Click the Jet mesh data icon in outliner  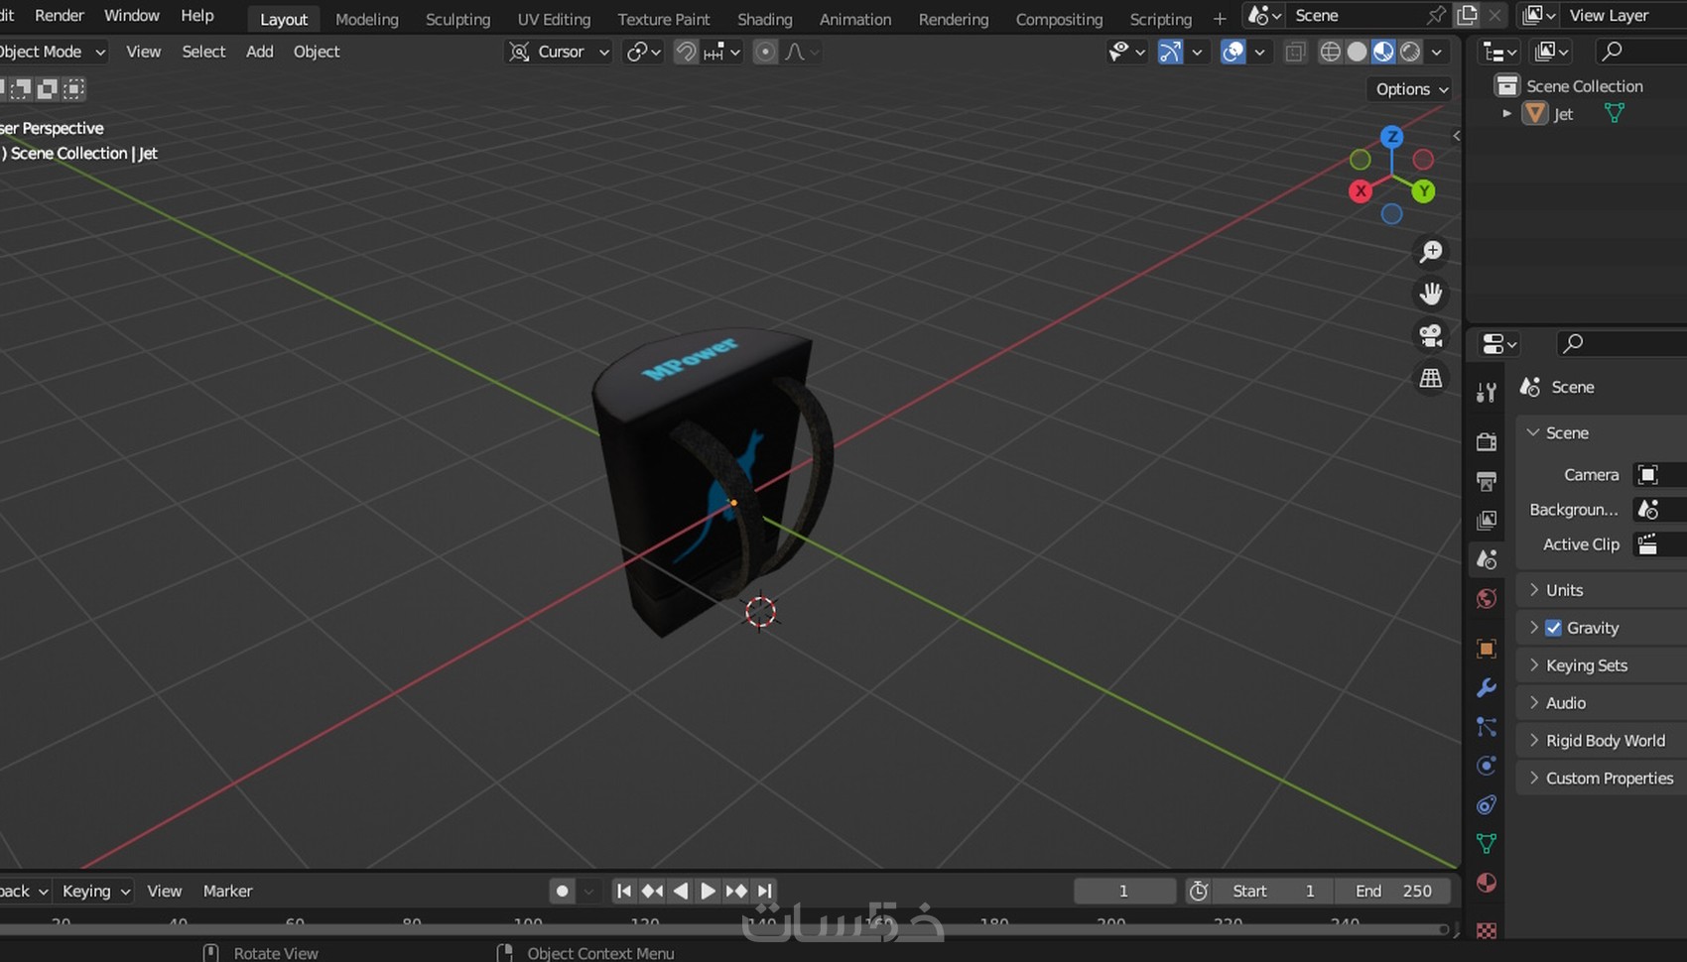click(1615, 114)
